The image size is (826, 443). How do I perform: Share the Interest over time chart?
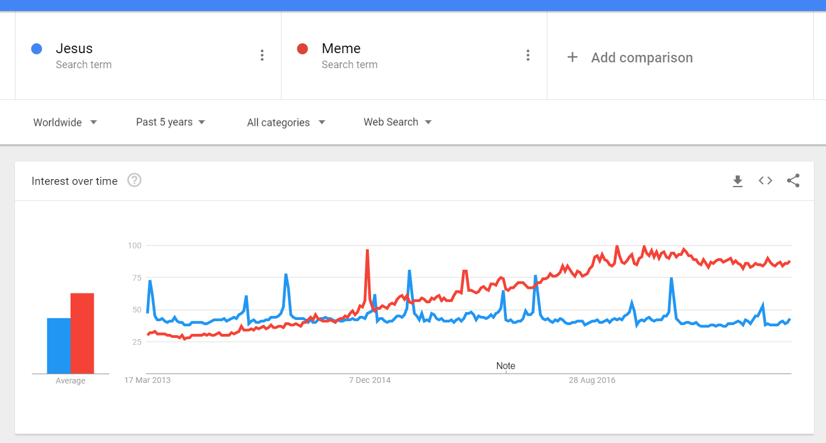pos(794,181)
